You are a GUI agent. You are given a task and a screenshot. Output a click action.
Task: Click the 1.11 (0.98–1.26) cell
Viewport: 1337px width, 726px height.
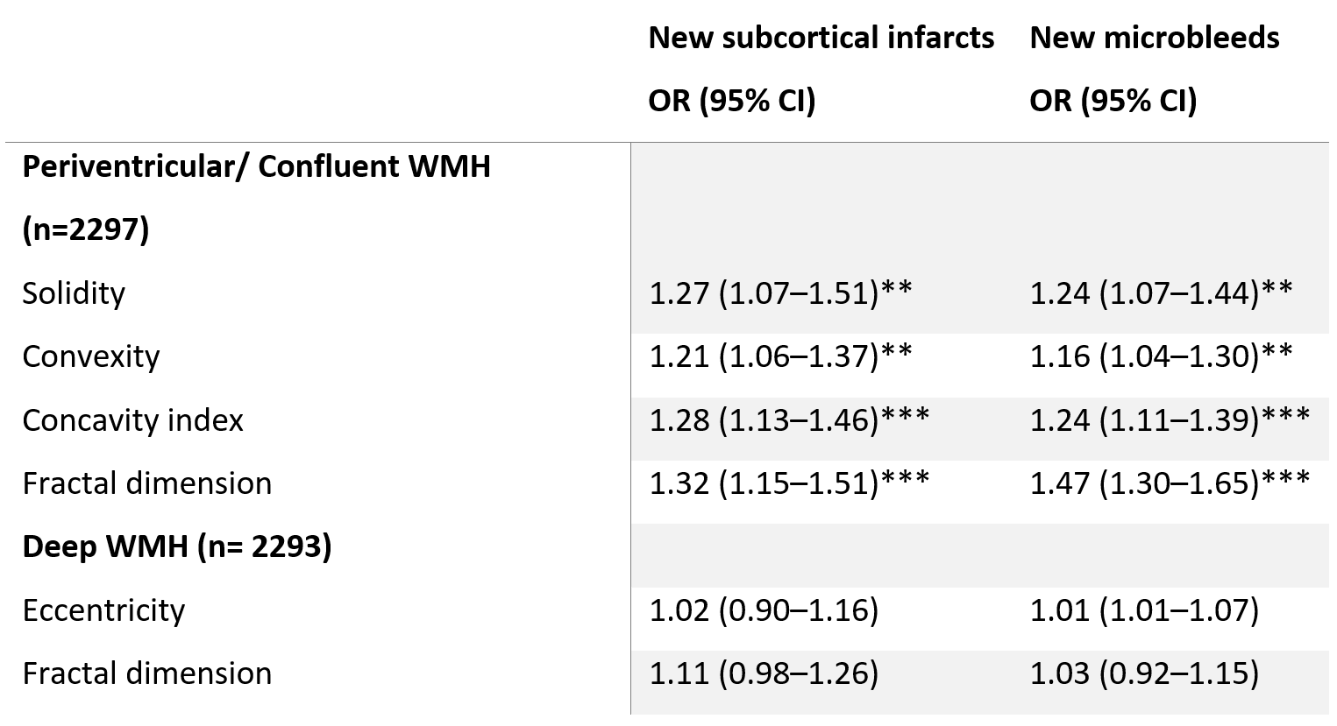(763, 673)
